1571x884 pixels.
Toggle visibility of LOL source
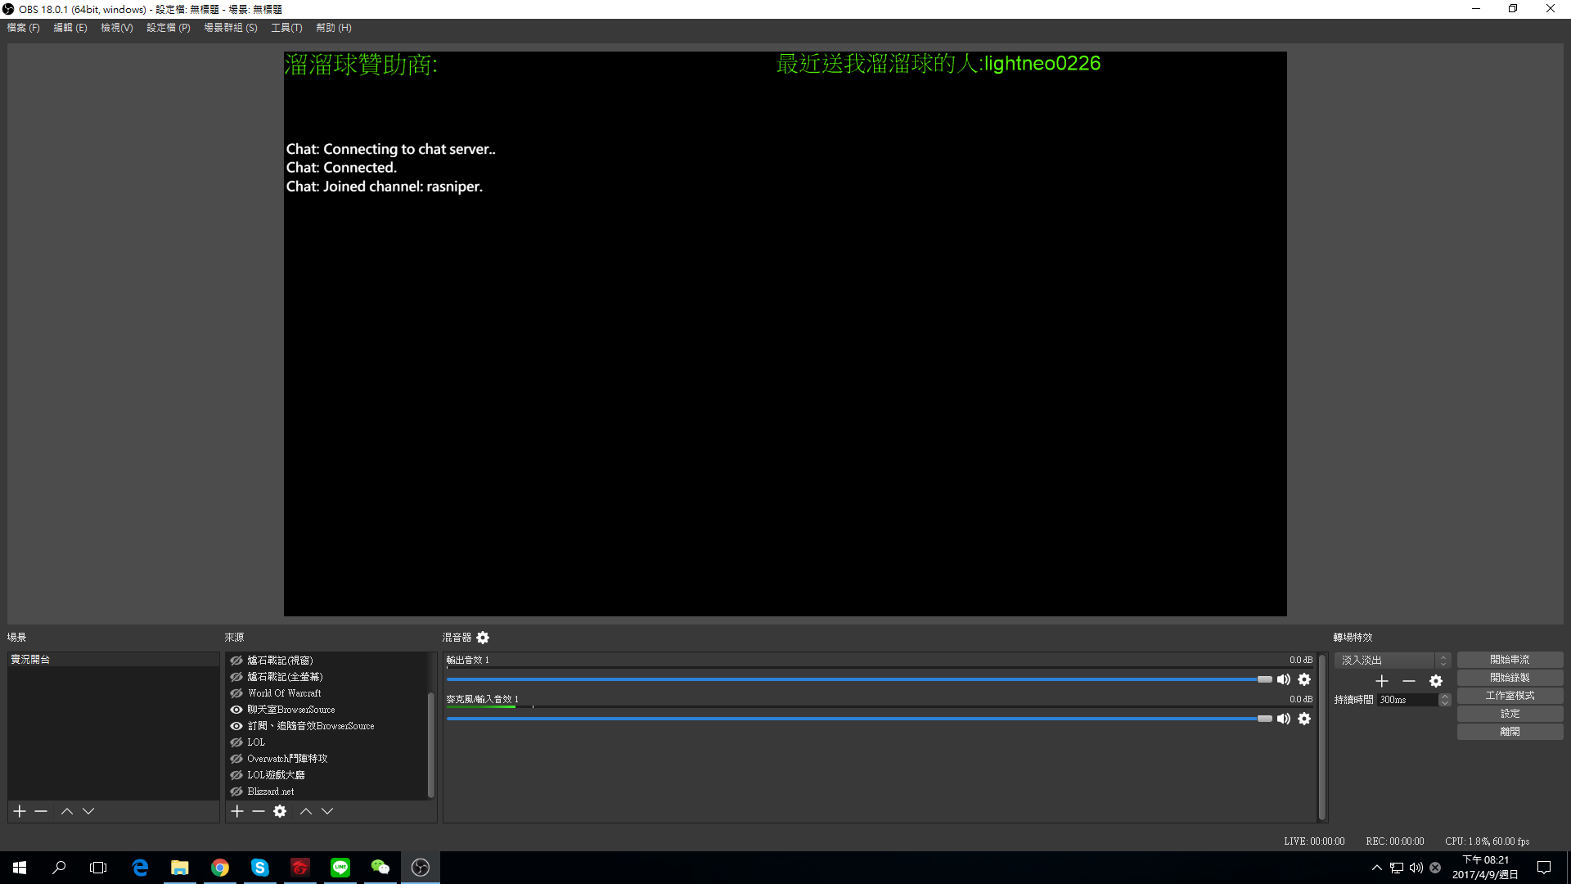pyautogui.click(x=236, y=742)
